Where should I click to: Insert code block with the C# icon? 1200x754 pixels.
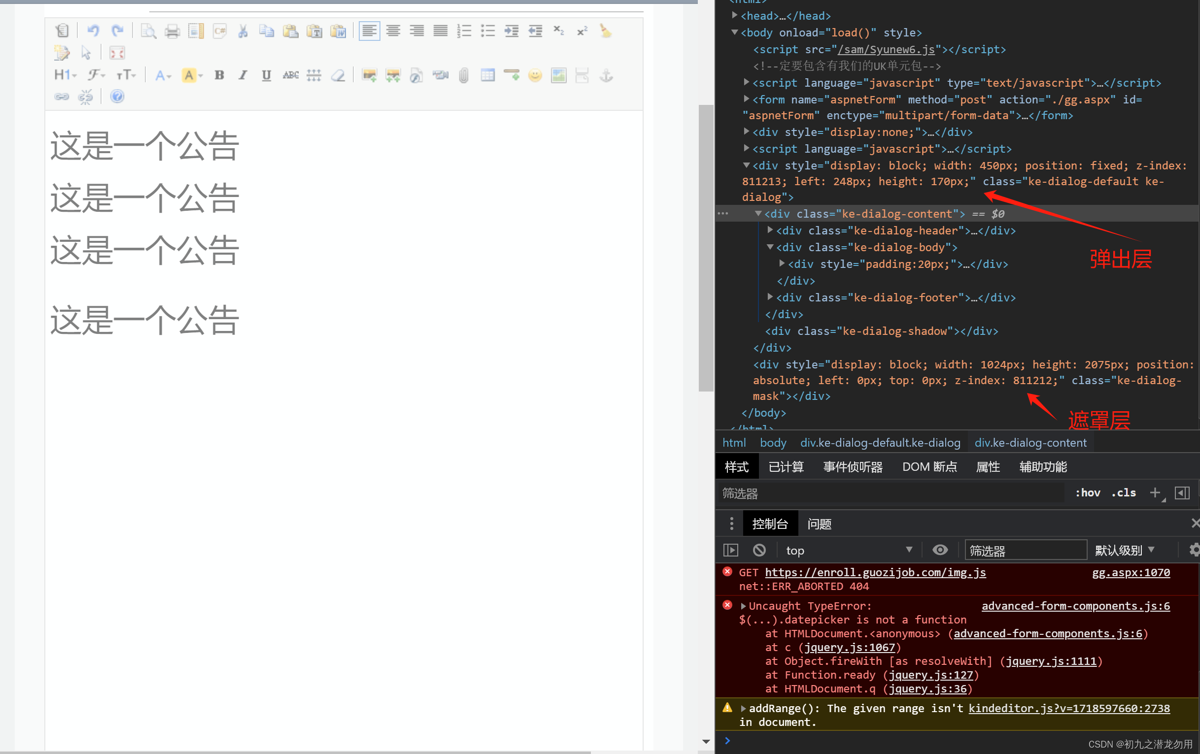(220, 31)
